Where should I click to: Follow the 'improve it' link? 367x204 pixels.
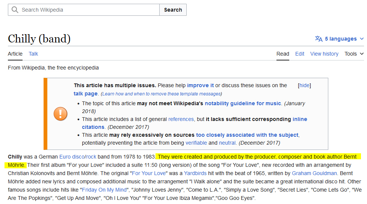coord(200,86)
